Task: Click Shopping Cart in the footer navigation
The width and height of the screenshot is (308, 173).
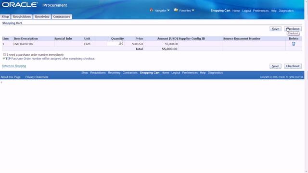Action: pyautogui.click(x=150, y=73)
